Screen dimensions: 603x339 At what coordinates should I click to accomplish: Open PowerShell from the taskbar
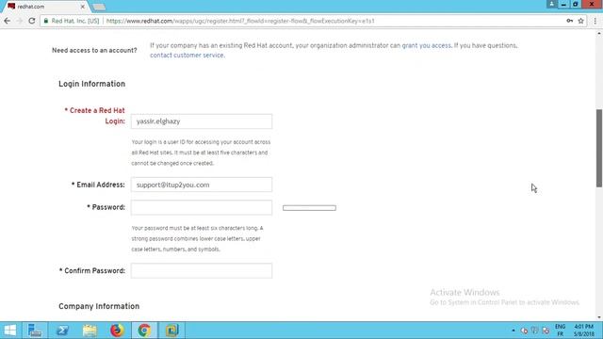click(62, 331)
